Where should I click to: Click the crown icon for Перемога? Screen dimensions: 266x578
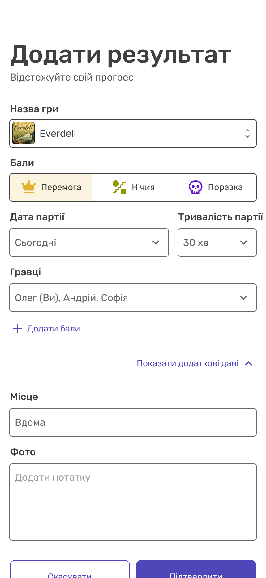[29, 187]
